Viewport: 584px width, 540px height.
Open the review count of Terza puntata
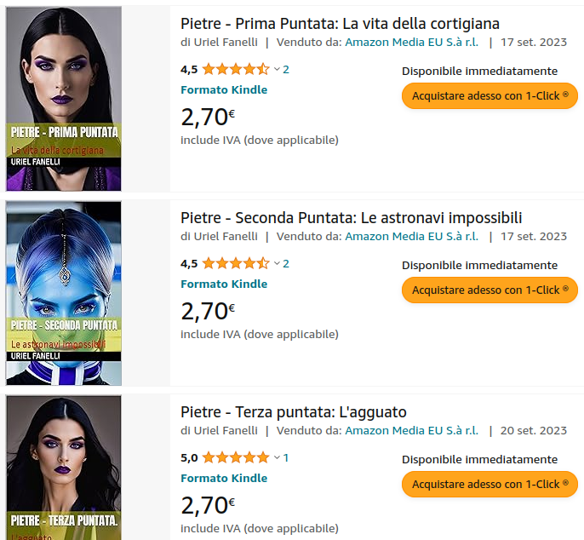click(x=286, y=457)
